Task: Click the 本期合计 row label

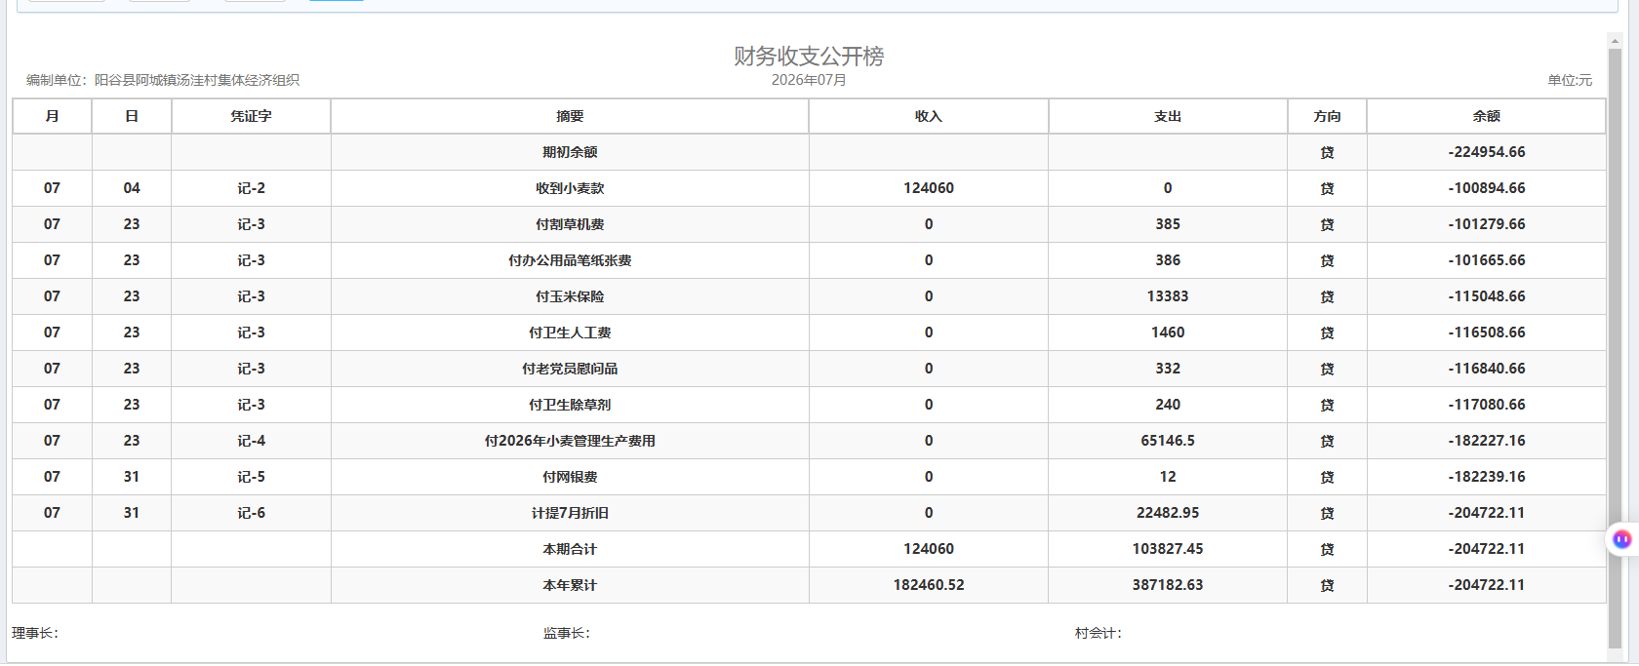Action: click(x=570, y=549)
